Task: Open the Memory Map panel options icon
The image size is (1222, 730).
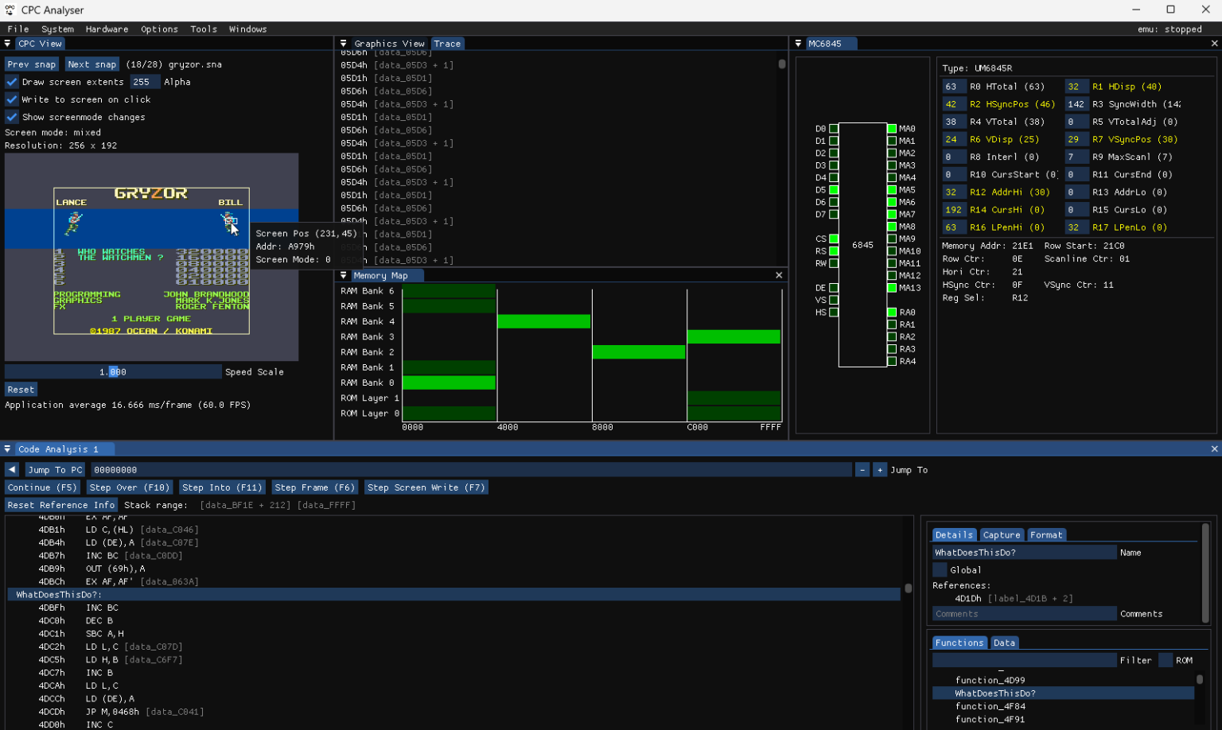Action: coord(343,275)
